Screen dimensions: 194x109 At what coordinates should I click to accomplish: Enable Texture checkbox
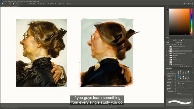[x=167, y=78]
